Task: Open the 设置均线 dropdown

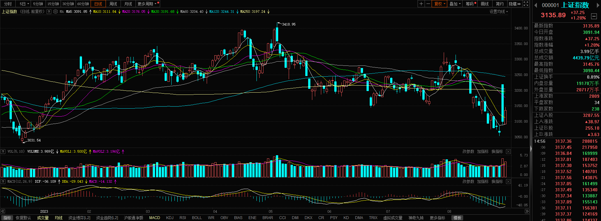Action: tap(499, 11)
